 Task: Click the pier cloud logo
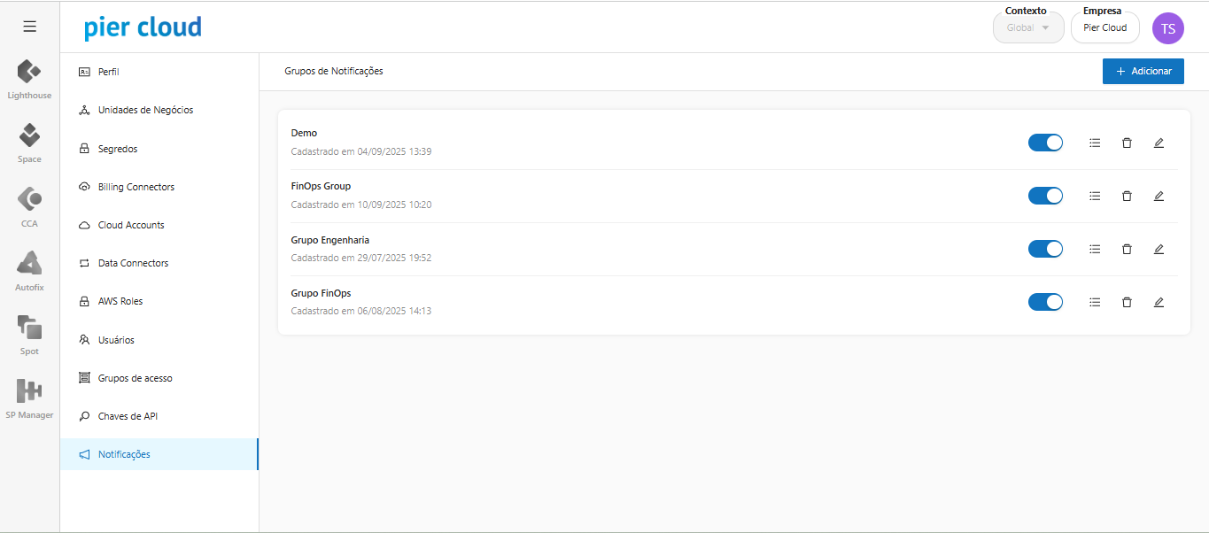coord(143,27)
